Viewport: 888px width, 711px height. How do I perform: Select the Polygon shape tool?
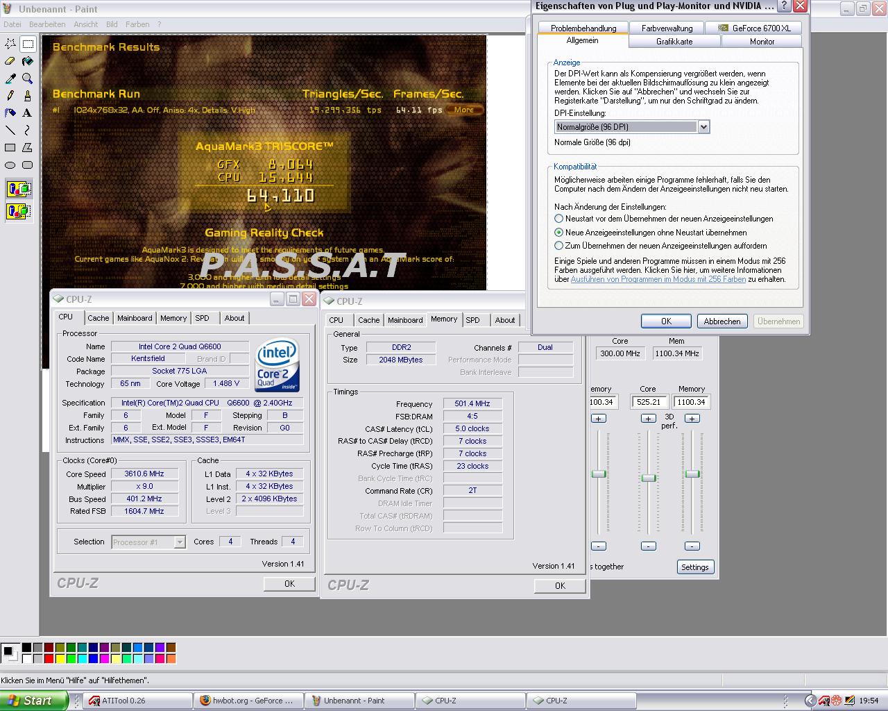coord(28,147)
